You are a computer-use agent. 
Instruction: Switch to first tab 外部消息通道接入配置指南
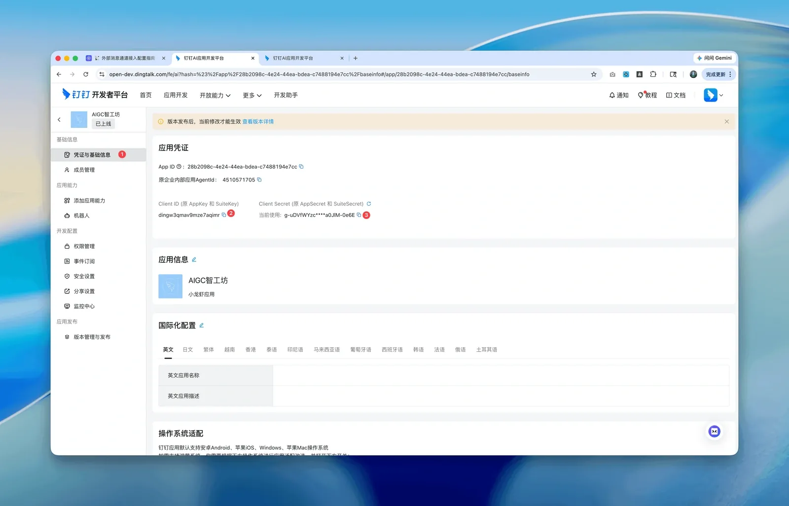tap(125, 58)
